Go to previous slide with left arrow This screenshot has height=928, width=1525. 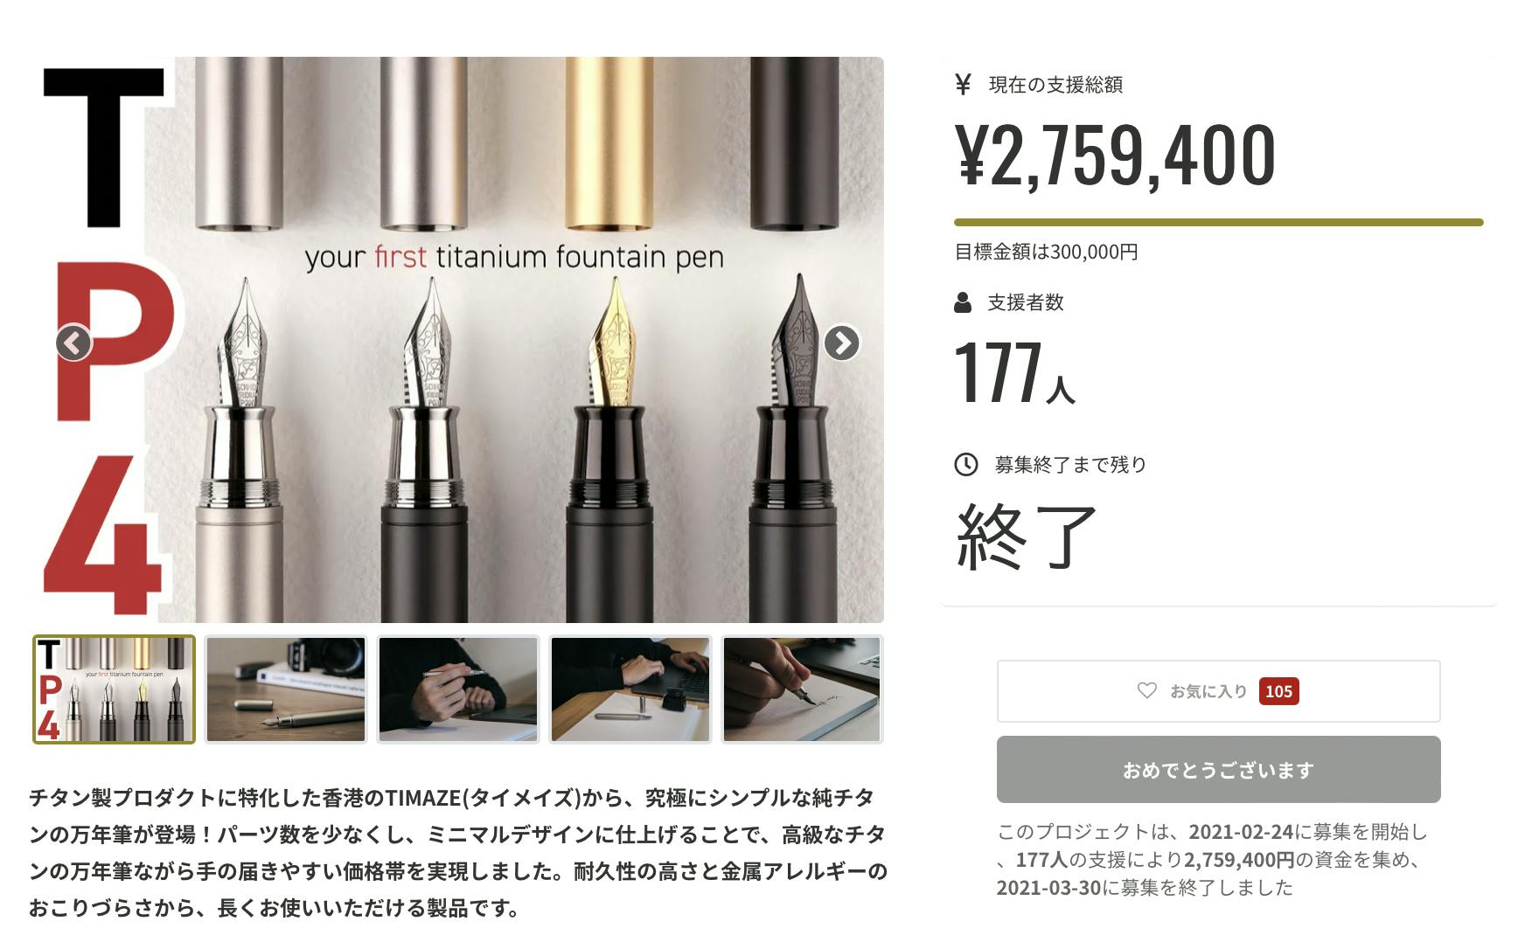pos(73,343)
